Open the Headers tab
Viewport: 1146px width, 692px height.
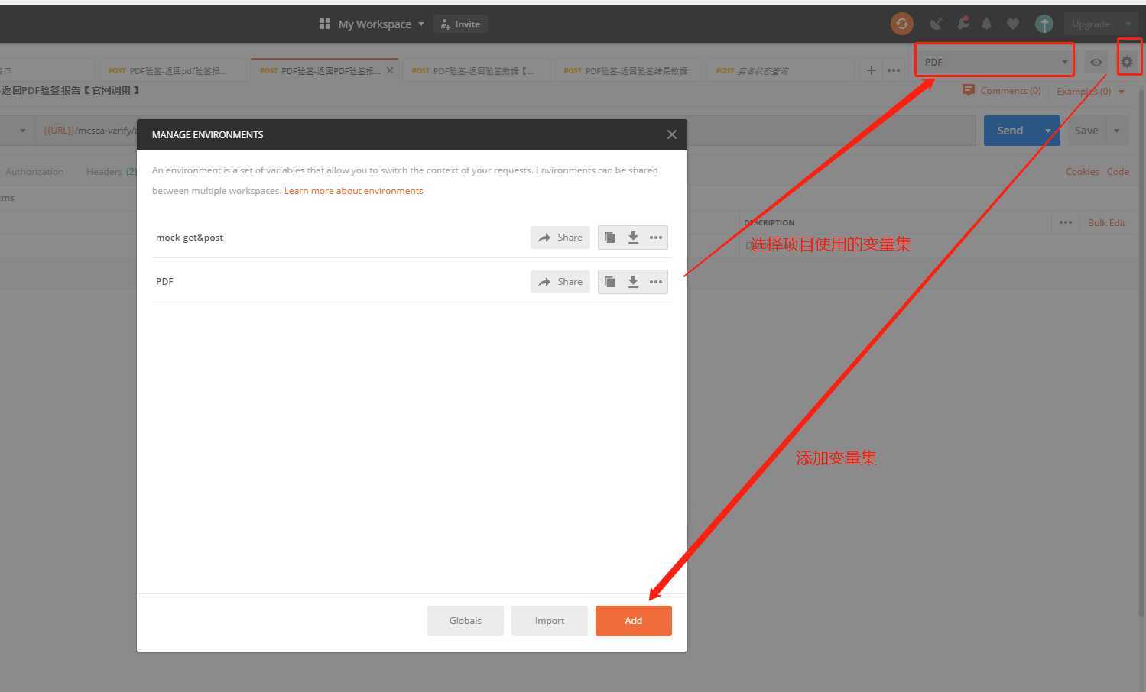(111, 171)
